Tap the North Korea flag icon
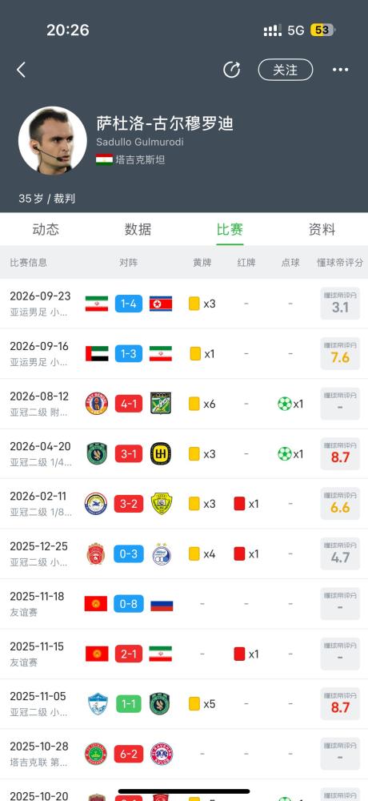Viewport: 368px width, 801px height. pos(161,304)
